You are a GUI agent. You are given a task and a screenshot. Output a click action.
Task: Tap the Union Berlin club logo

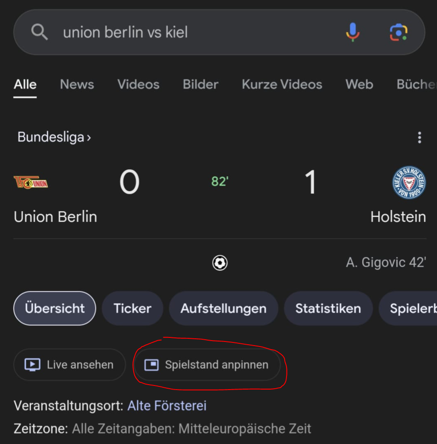(x=31, y=182)
